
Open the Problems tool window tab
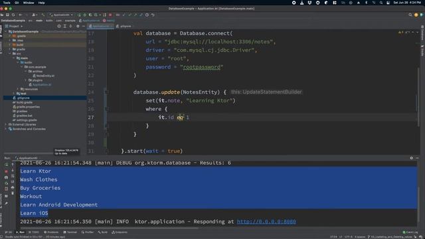[x=51, y=232]
